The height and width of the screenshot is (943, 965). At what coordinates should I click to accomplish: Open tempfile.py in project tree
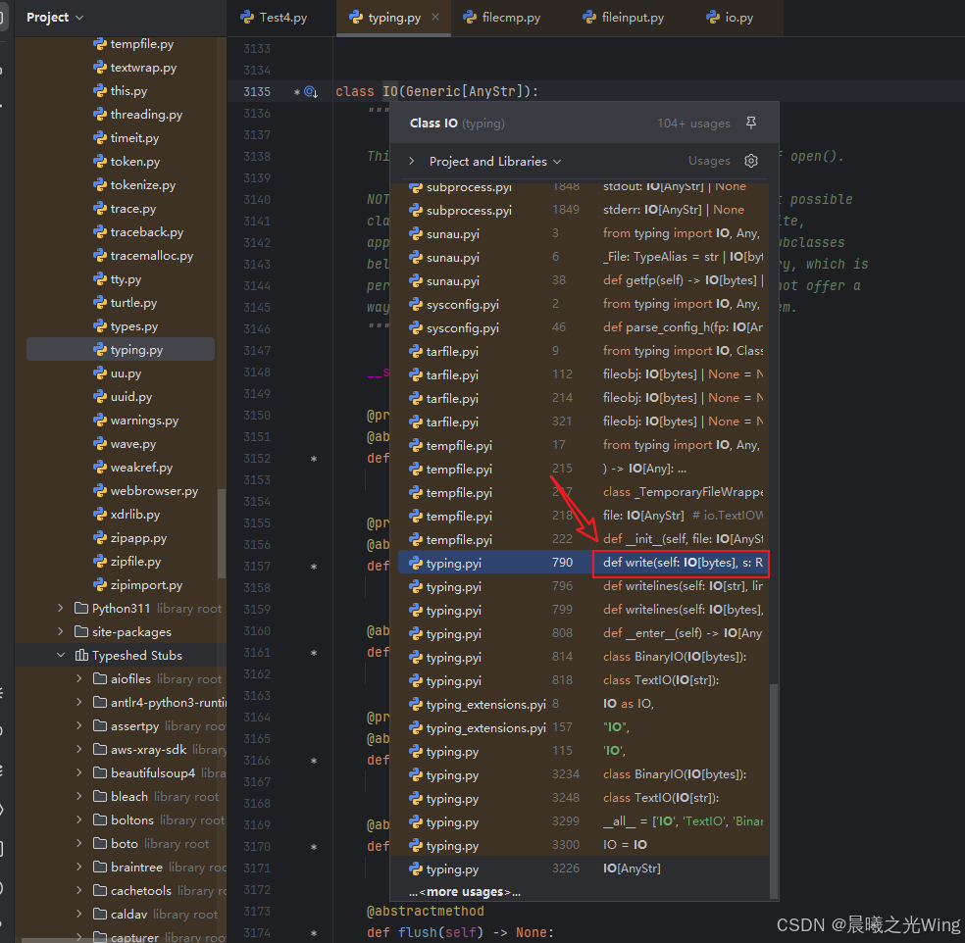pos(133,44)
